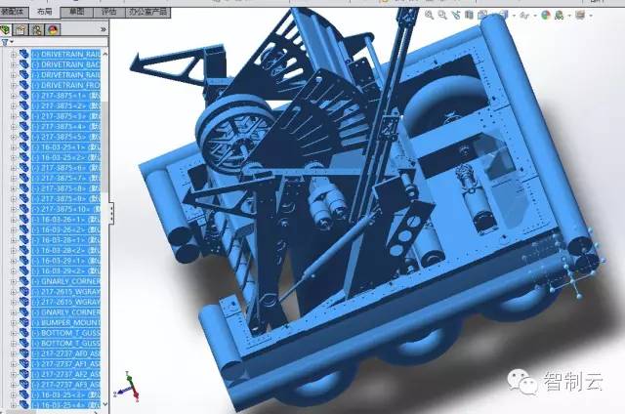The image size is (625, 414).
Task: Expand the 16-03-26<2> tree node
Action: 14,229
